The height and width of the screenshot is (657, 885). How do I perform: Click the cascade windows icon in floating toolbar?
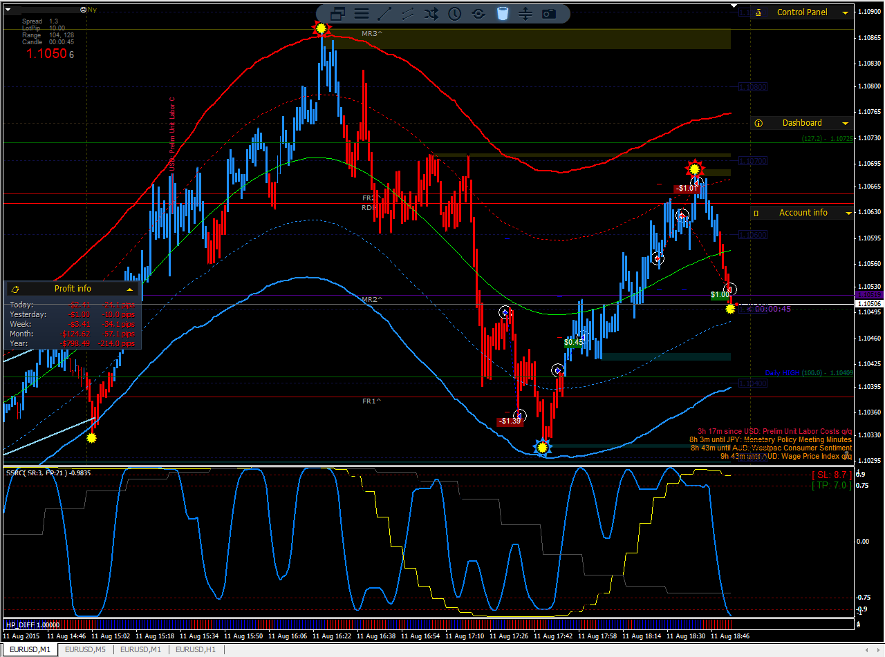pos(338,13)
